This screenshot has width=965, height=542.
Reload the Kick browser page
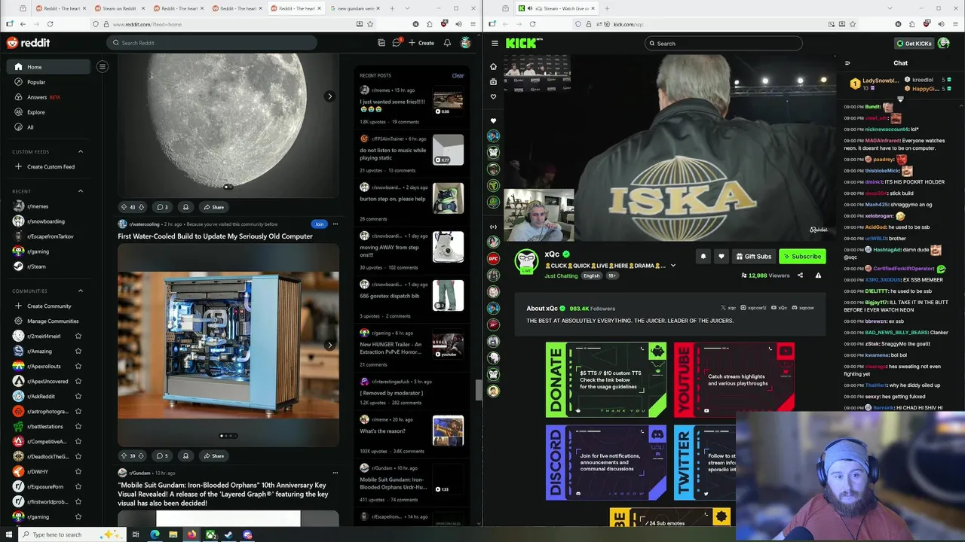(x=532, y=24)
